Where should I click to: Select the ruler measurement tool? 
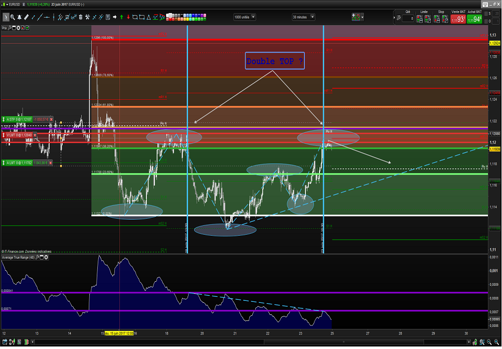pos(27,17)
